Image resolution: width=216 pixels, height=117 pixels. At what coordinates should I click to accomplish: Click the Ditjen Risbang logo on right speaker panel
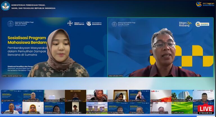[185, 24]
